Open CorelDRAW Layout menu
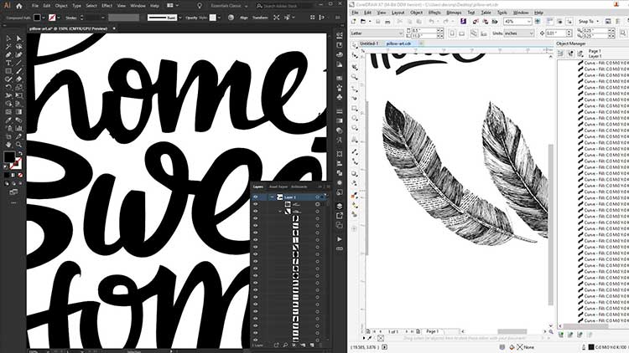This screenshot has height=353, width=629. (x=398, y=13)
